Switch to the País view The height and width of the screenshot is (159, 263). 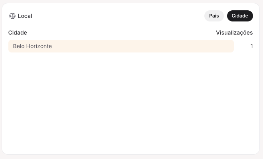click(214, 16)
